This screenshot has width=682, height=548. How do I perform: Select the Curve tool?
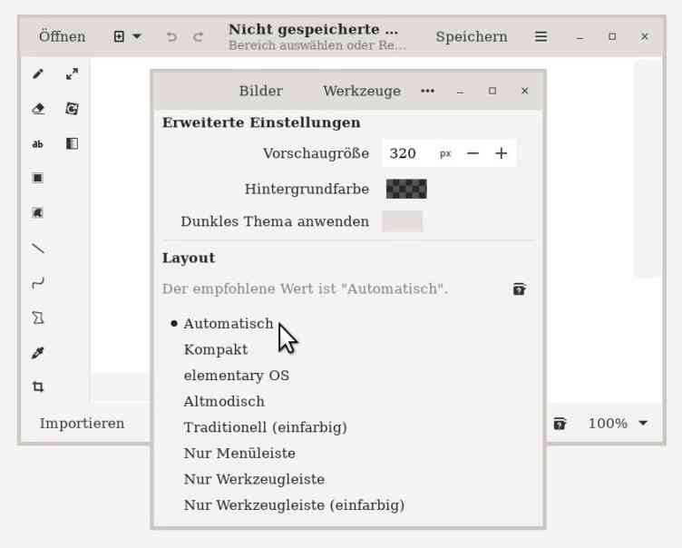pyautogui.click(x=38, y=283)
